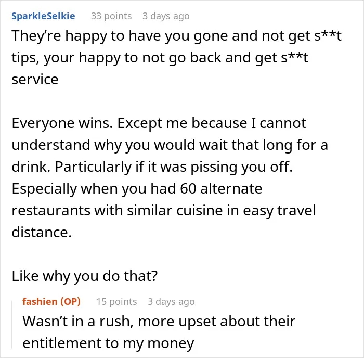Open fashien reply's '3 days ago' timestamp

pyautogui.click(x=171, y=302)
